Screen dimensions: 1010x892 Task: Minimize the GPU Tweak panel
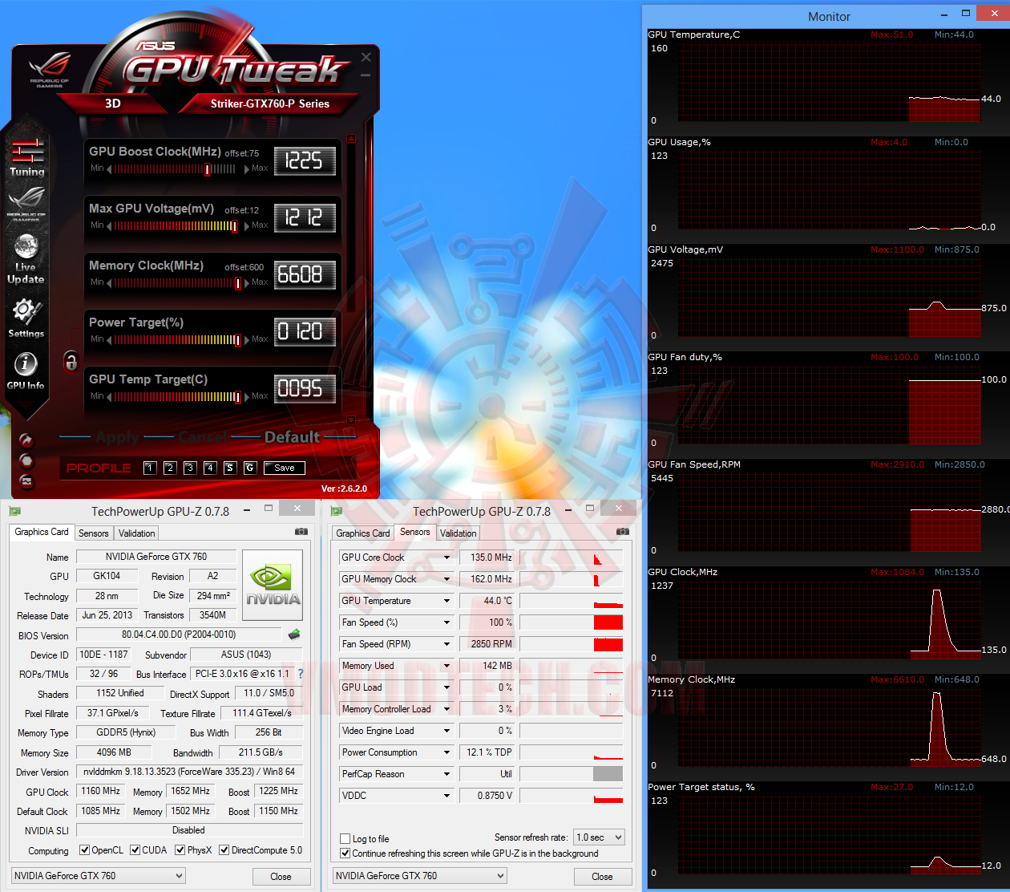coord(366,75)
